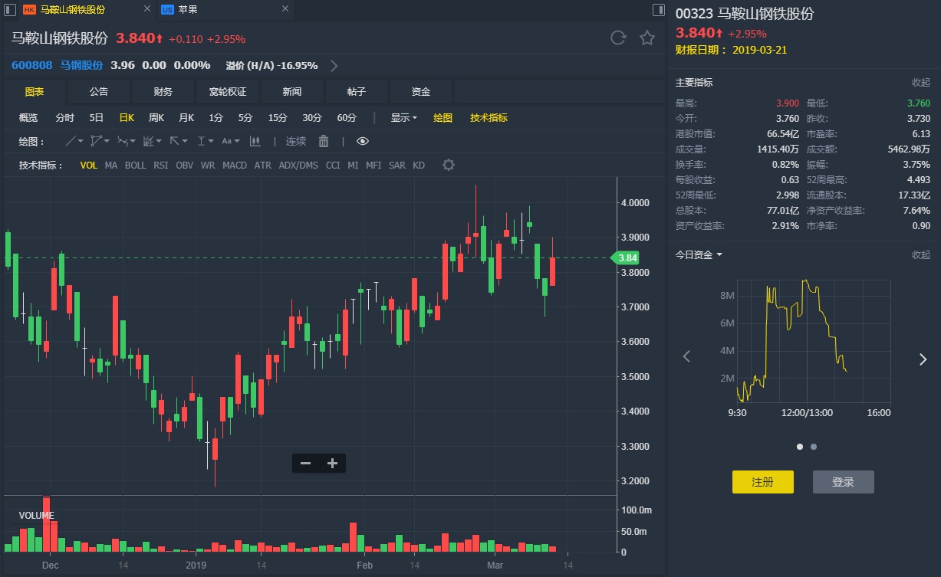This screenshot has height=577, width=941.
Task: Open fan tool dropdown arrow
Action: click(159, 141)
